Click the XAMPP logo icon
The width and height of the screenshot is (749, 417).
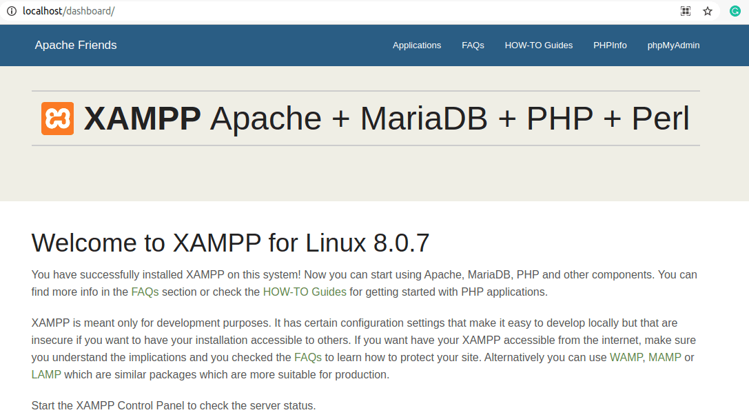(x=57, y=118)
